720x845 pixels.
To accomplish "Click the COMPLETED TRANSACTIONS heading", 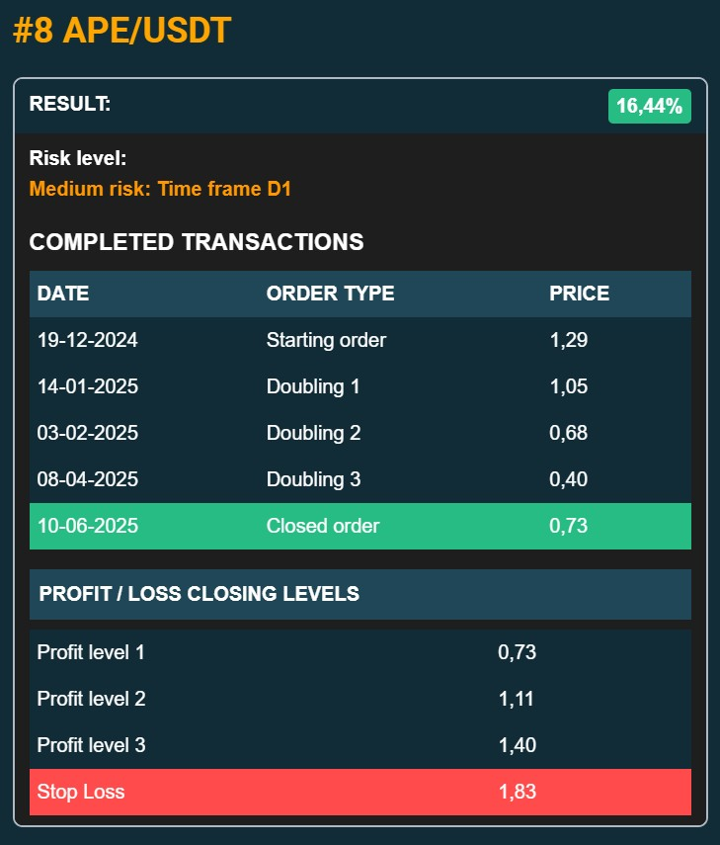I will click(x=197, y=242).
